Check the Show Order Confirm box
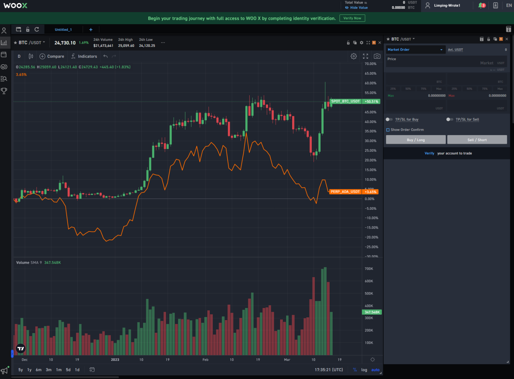This screenshot has height=379, width=514. click(x=388, y=130)
